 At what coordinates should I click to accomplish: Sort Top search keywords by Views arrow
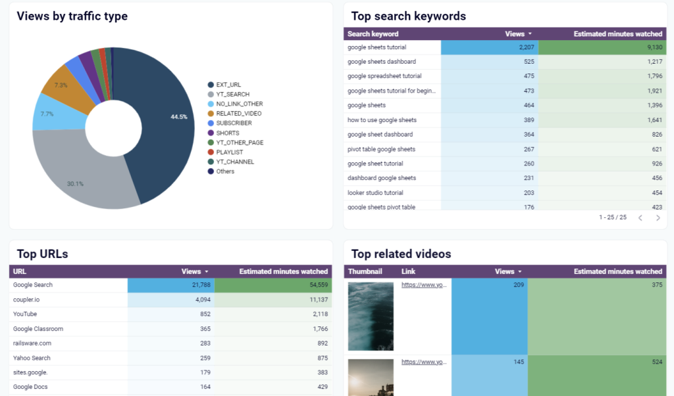pos(530,34)
